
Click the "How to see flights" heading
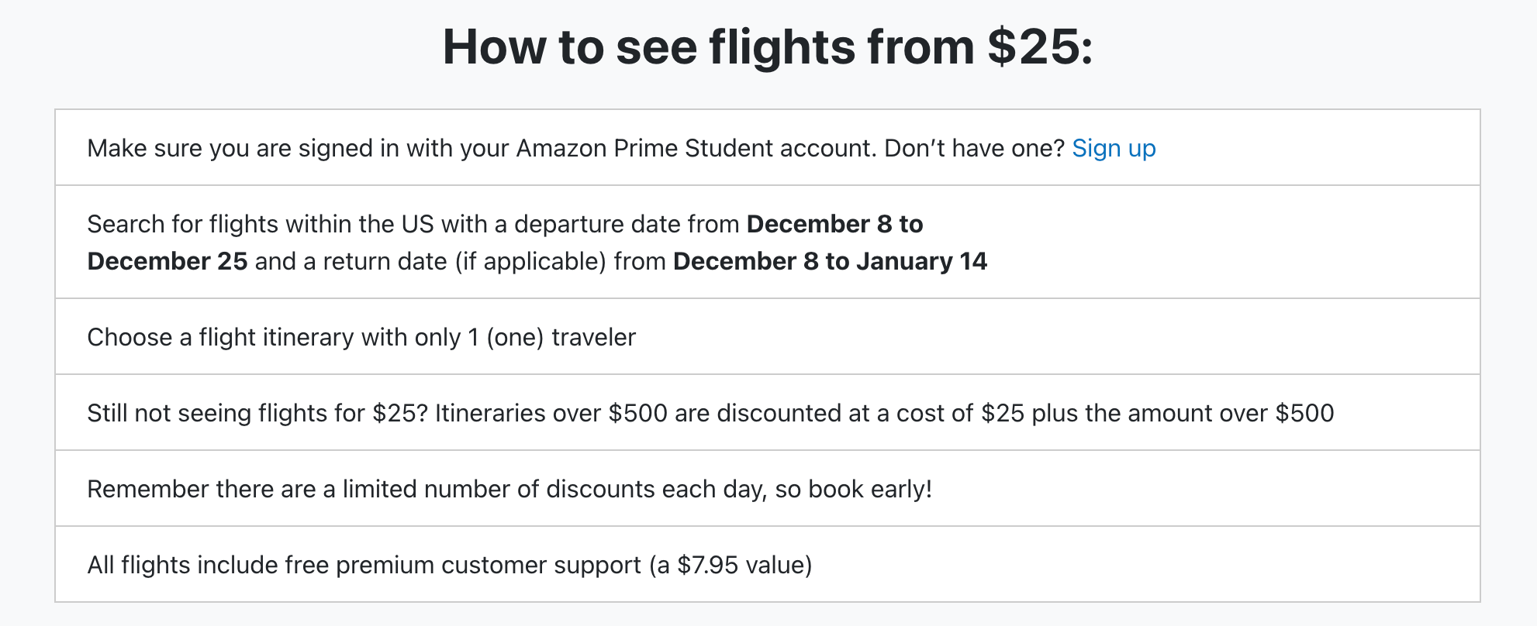click(x=651, y=46)
